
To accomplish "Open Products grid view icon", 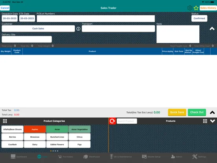I will tap(205, 121).
